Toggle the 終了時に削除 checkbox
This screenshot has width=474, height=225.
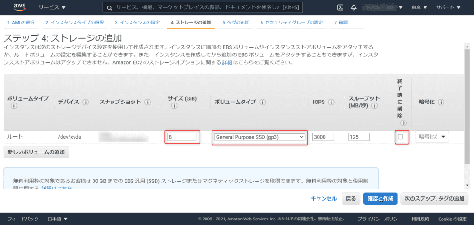point(400,137)
